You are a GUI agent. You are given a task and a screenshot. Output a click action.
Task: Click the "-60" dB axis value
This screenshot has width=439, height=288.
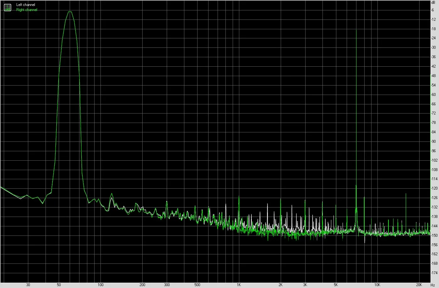(433, 95)
